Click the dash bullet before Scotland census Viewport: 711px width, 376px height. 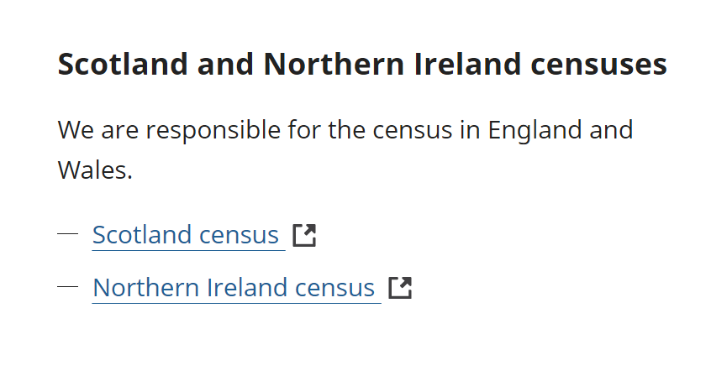pyautogui.click(x=67, y=234)
